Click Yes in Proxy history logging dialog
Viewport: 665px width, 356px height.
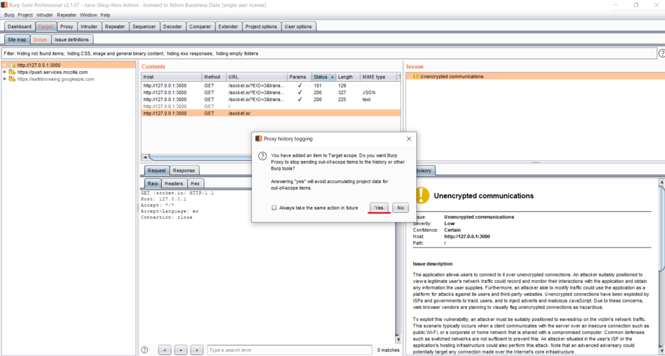379,208
